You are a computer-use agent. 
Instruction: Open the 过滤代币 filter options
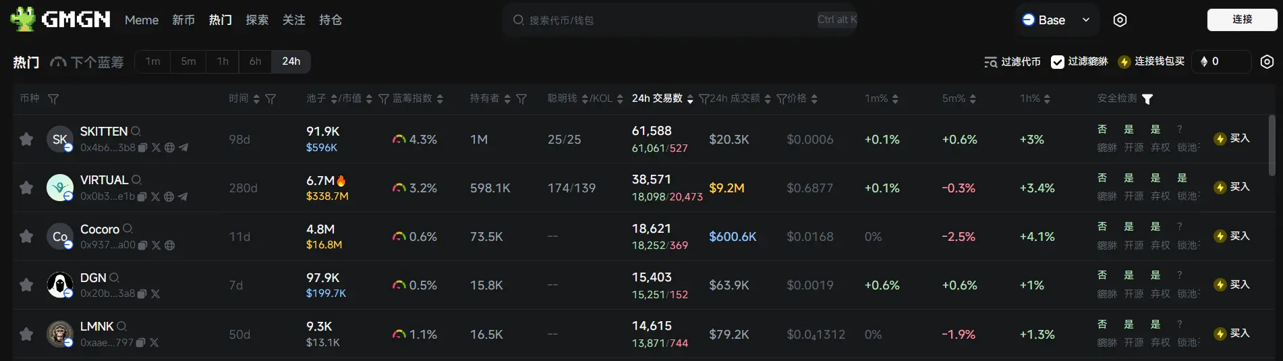(x=1013, y=61)
